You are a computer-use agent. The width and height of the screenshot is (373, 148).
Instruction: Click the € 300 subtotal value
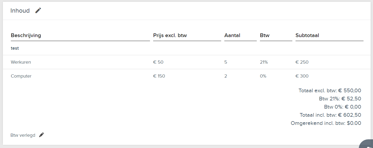(302, 76)
